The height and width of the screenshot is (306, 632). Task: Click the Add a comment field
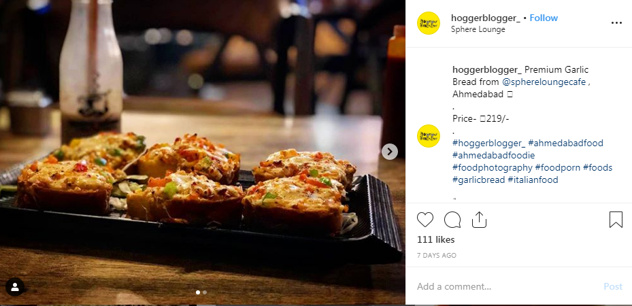tap(503, 286)
